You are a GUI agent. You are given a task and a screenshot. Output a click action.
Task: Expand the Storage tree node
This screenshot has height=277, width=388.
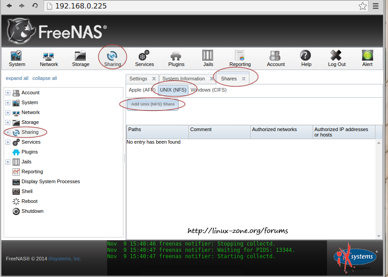click(x=8, y=123)
